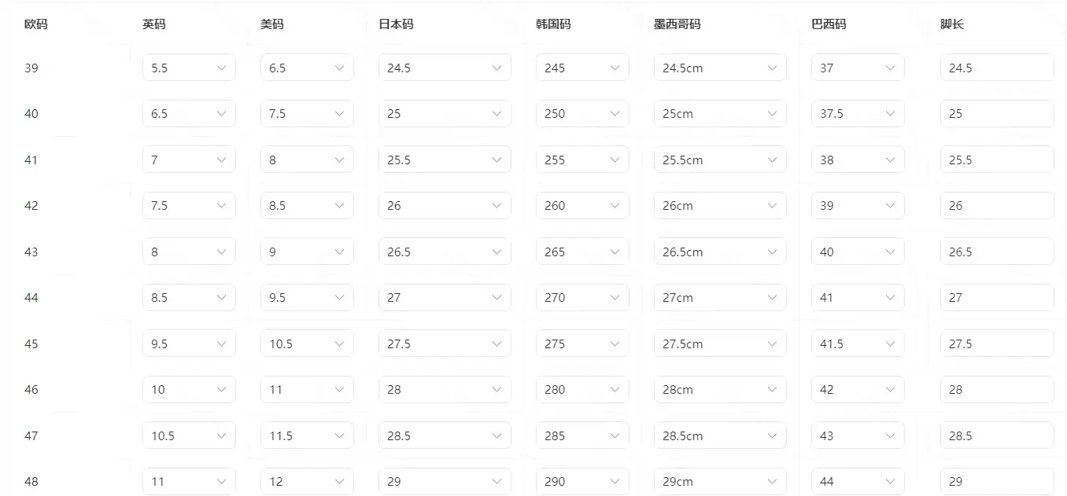Expand the Brazil size dropdown showing 41
Viewport: 1067px width, 496px height.
[x=858, y=298]
